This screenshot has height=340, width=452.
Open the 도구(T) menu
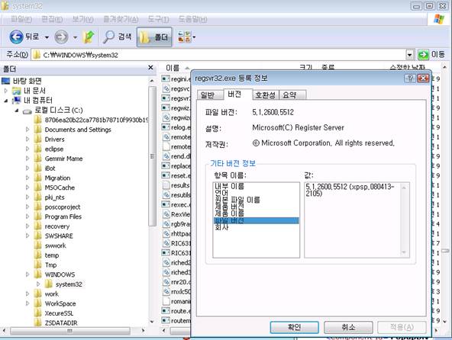click(158, 19)
